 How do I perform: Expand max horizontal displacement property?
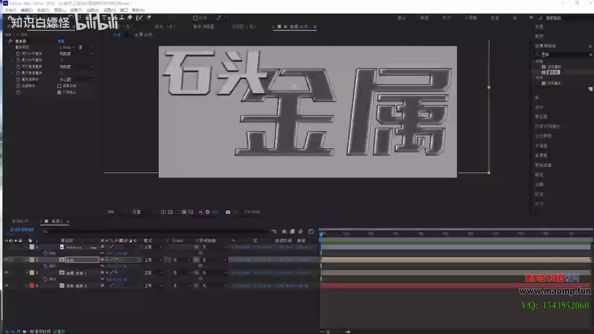coord(13,60)
